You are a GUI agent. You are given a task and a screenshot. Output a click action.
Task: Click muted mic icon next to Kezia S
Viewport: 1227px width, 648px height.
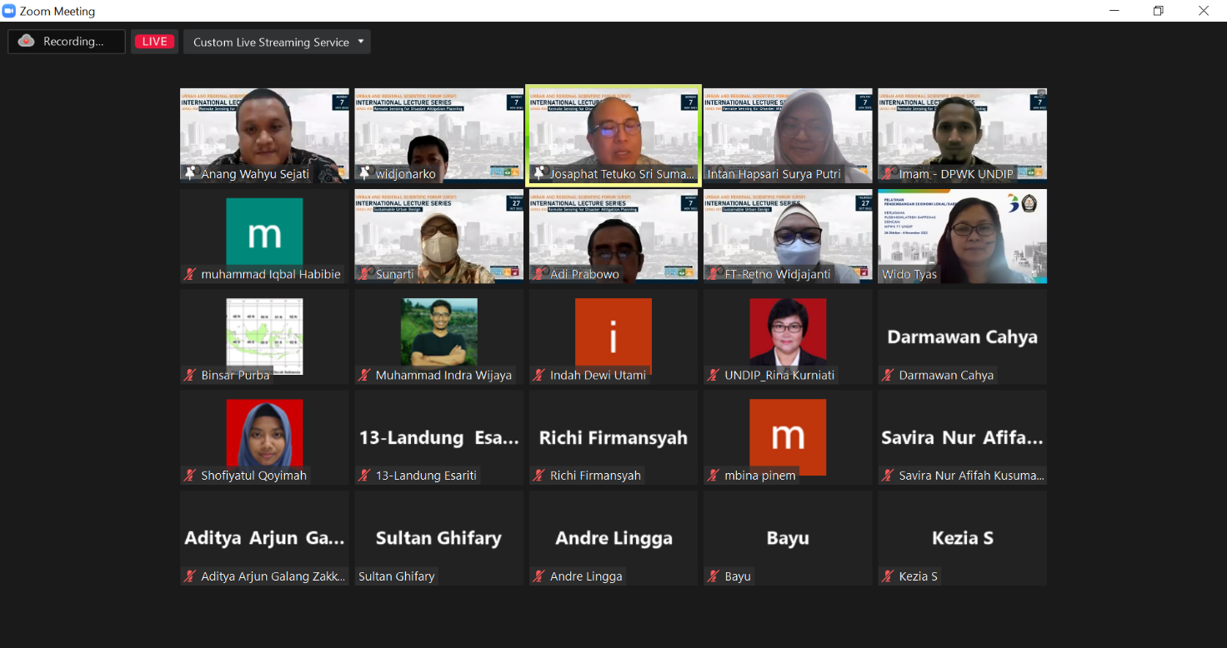click(x=888, y=576)
